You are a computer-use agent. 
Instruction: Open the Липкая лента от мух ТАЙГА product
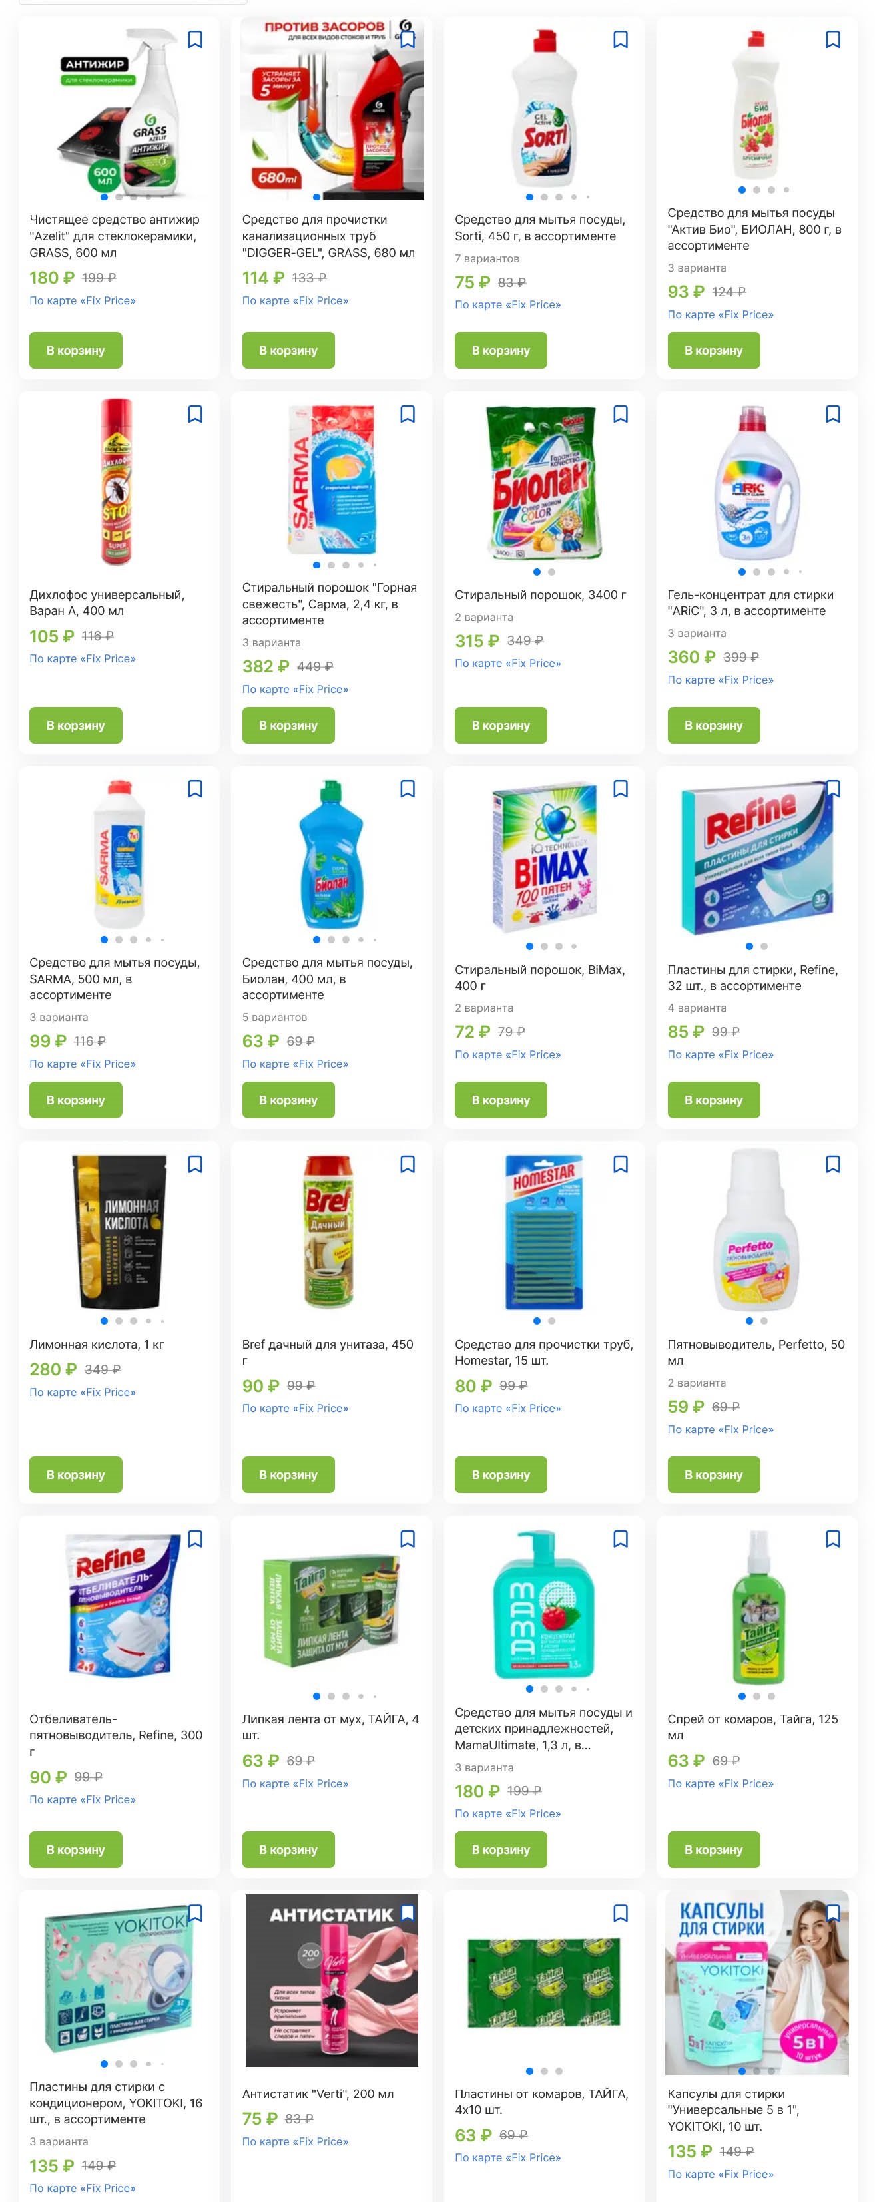tap(330, 1727)
